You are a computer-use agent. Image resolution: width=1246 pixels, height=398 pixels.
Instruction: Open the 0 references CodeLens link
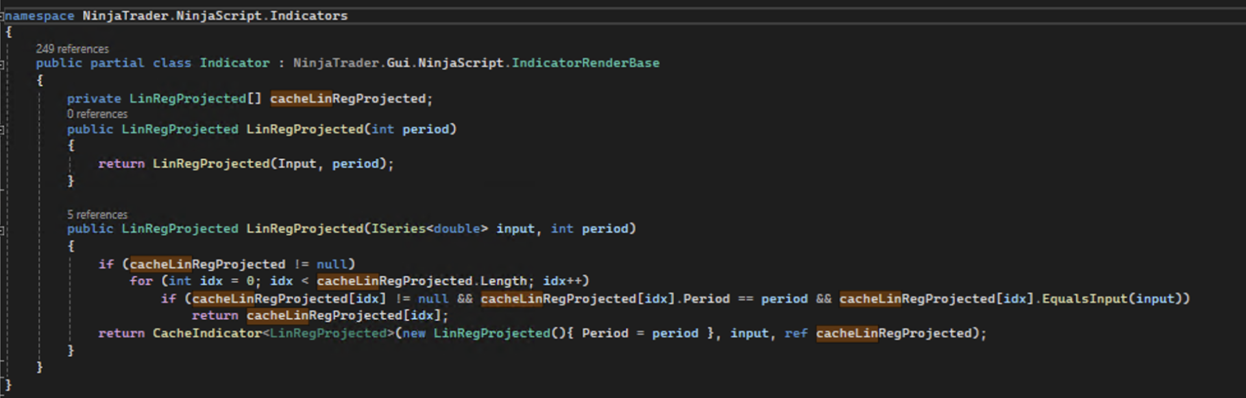tap(97, 113)
